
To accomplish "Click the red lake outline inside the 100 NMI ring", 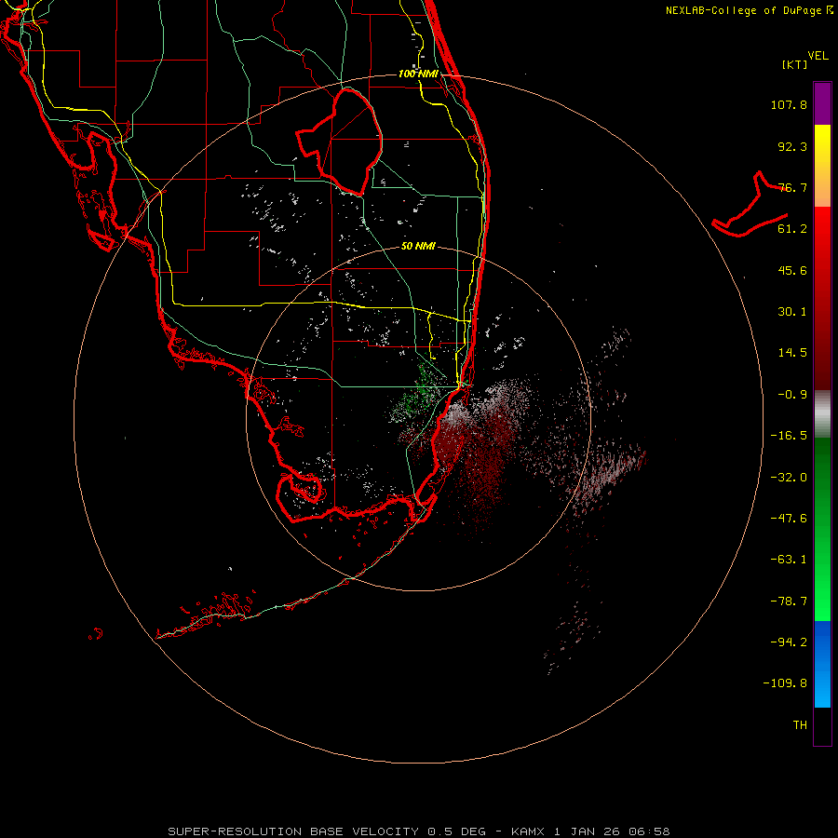I will (339, 142).
